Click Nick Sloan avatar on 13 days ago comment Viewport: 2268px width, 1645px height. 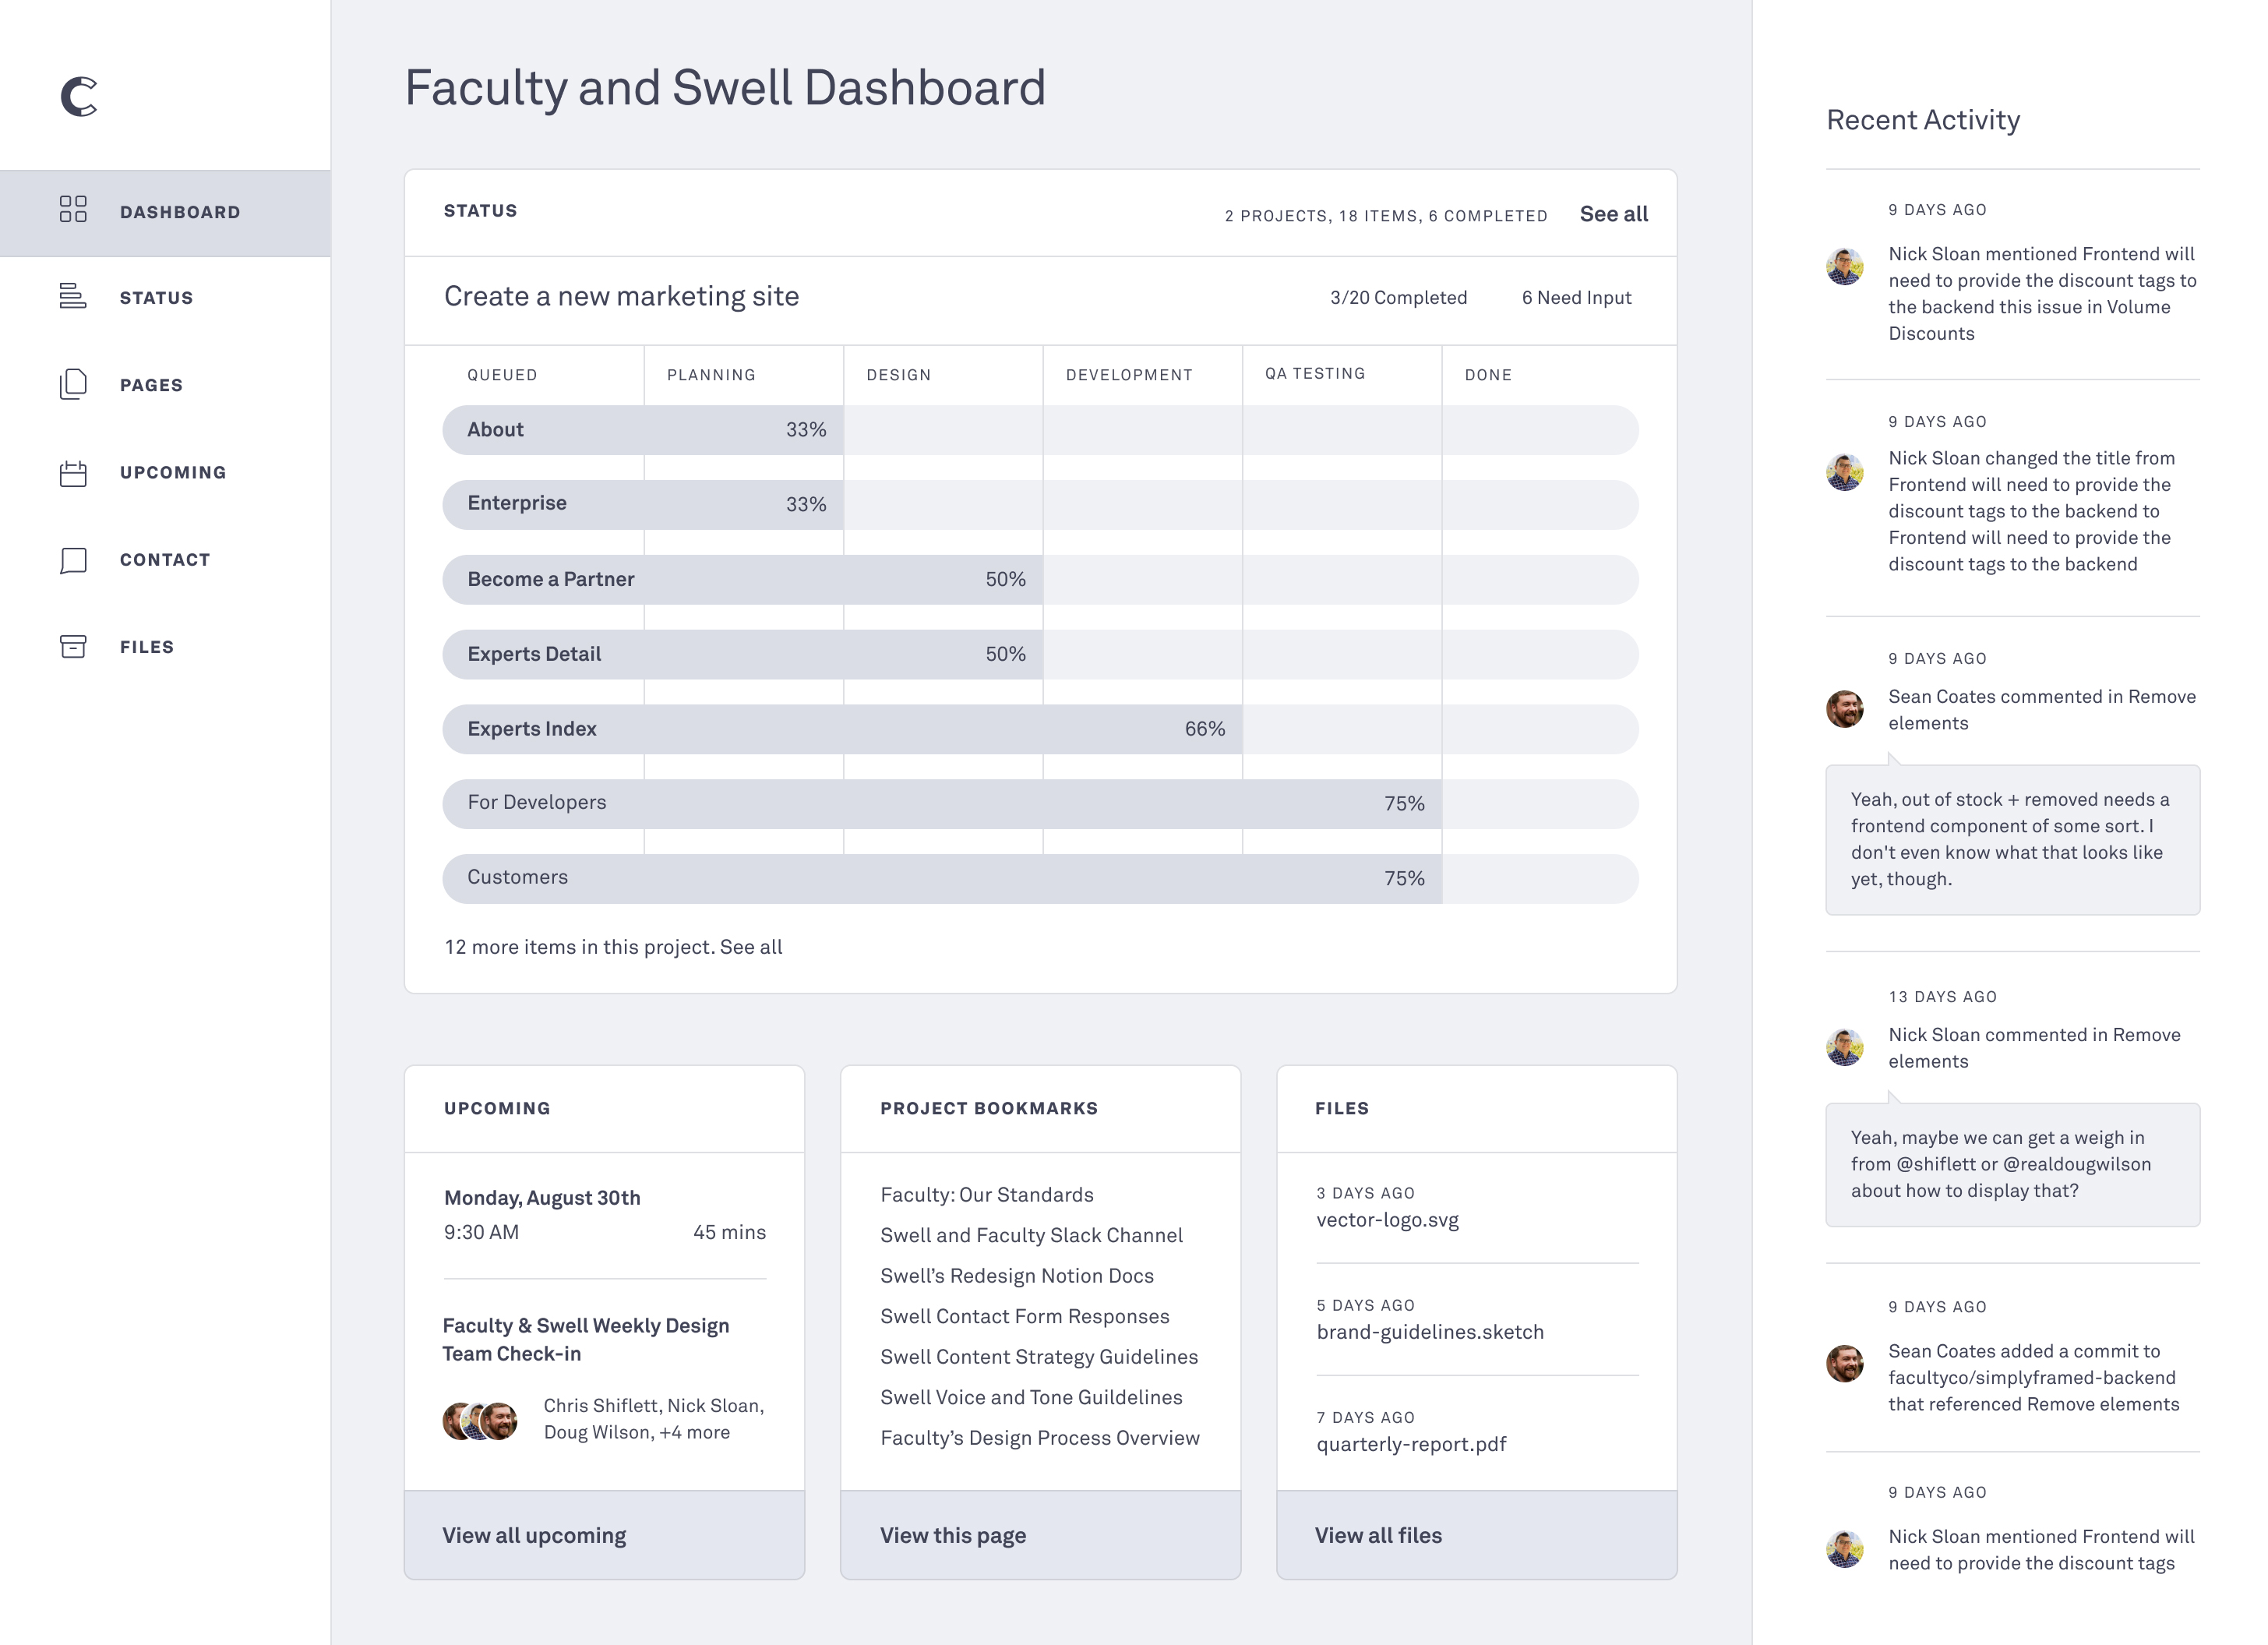pos(1845,1047)
